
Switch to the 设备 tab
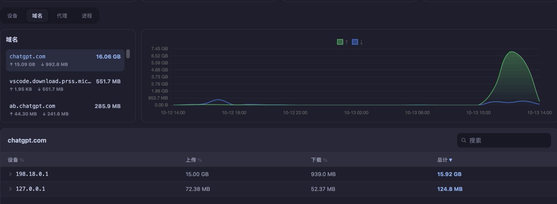pyautogui.click(x=13, y=16)
